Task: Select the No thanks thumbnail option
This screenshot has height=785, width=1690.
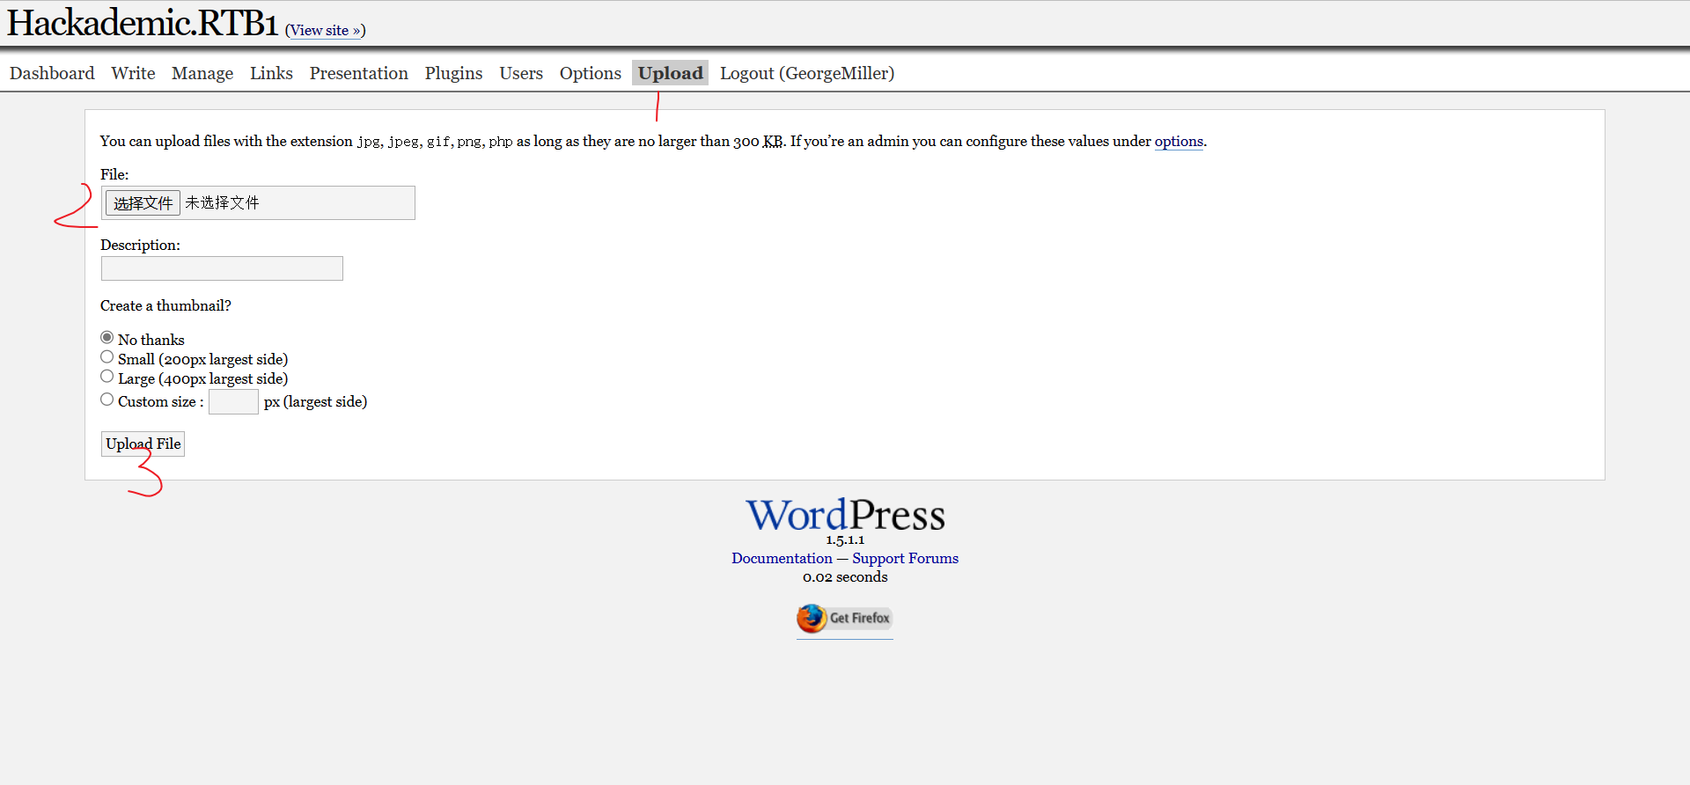Action: point(107,338)
